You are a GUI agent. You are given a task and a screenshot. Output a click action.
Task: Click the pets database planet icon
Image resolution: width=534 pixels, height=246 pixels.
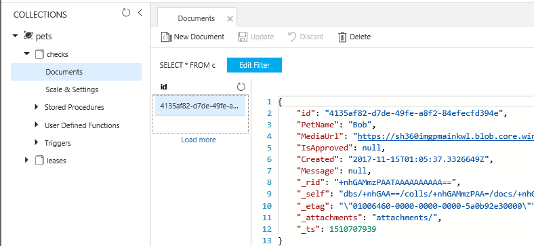pos(28,35)
